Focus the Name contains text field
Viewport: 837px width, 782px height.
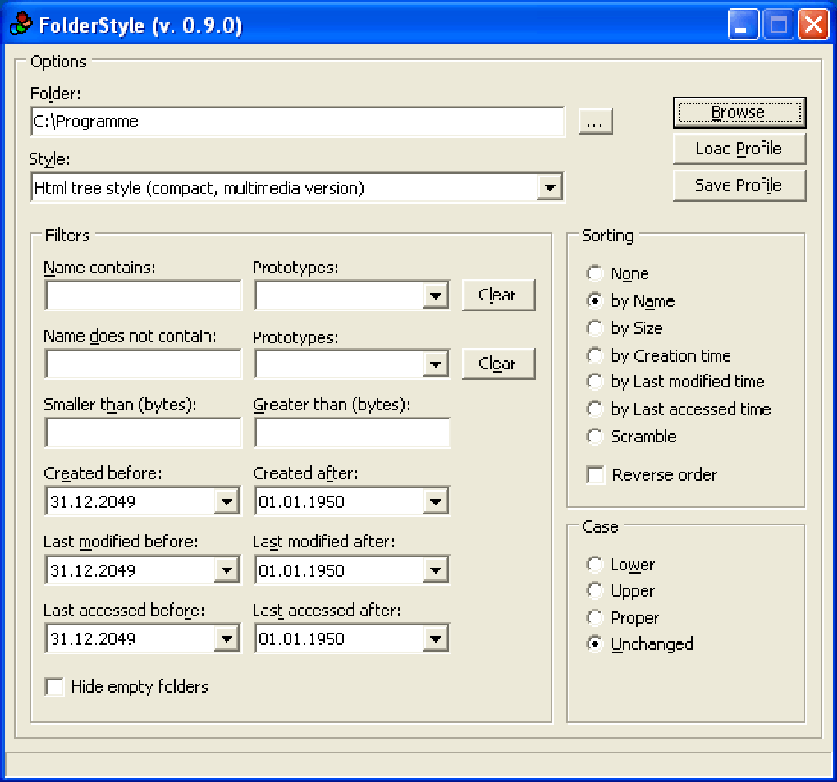[x=143, y=295]
